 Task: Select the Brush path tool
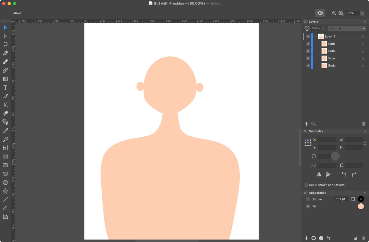tap(5, 70)
